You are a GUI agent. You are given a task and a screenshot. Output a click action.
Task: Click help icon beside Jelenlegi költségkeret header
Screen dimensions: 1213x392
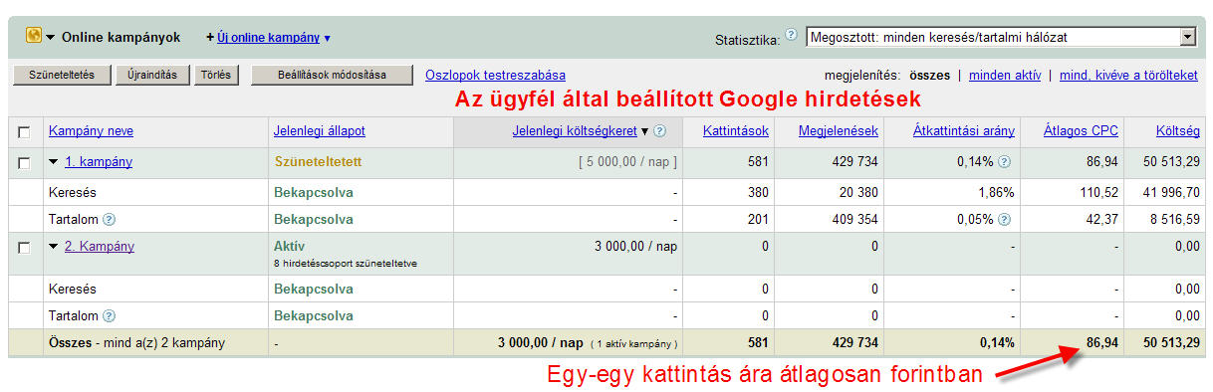[659, 131]
